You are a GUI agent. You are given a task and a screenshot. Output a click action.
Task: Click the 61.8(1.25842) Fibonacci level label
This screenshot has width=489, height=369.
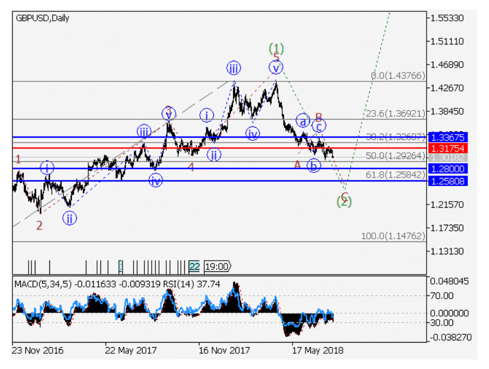(x=394, y=175)
